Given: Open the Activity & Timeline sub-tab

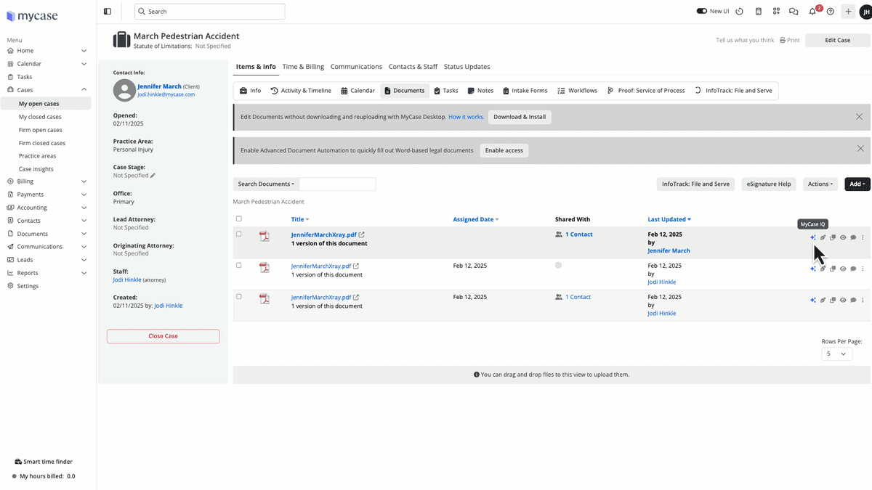Looking at the screenshot, I should [x=301, y=91].
